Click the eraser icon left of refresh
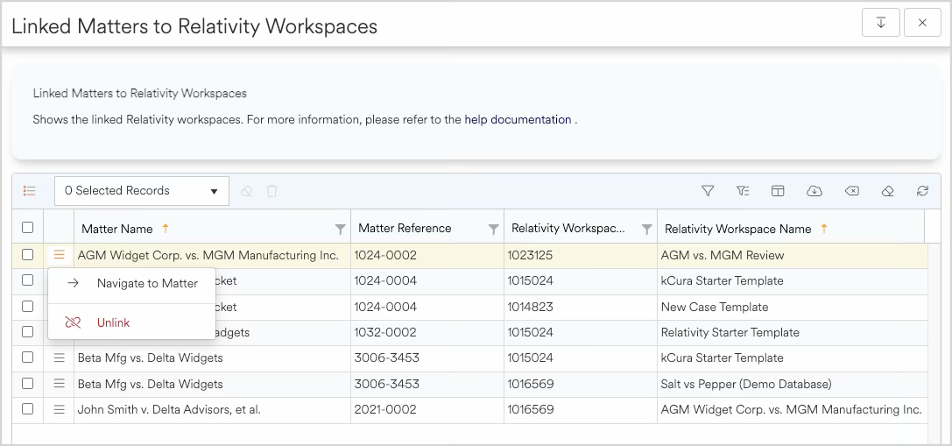The width and height of the screenshot is (952, 446). (888, 191)
